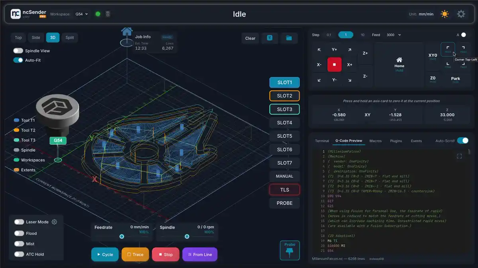Click the ncSender logo
This screenshot has height=268, width=478.
16,14
